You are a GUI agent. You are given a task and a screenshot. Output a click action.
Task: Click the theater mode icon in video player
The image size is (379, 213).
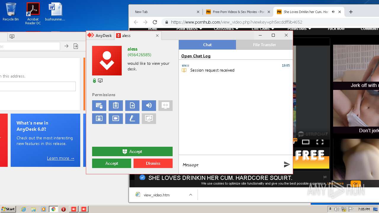306,142
